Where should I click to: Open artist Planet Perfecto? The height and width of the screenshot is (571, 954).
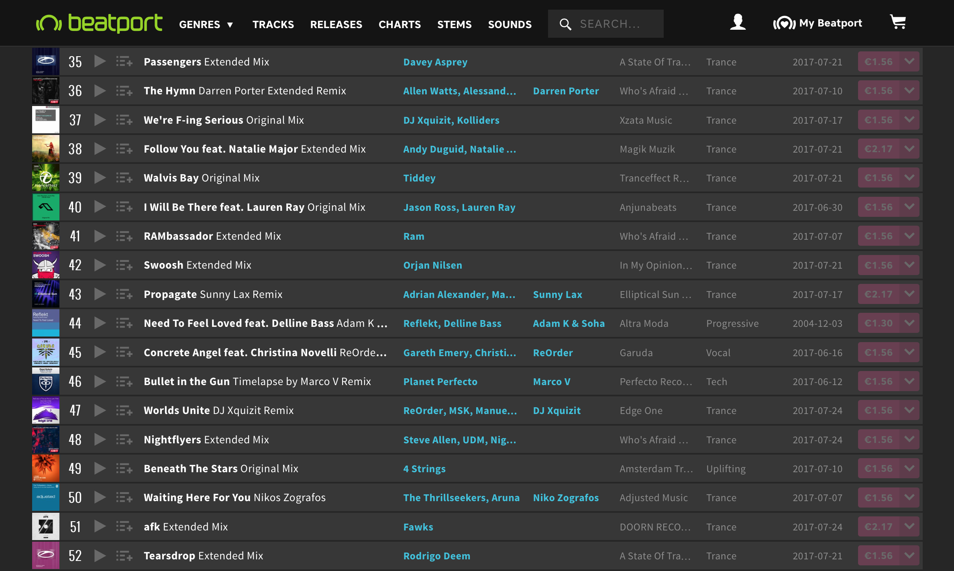440,381
